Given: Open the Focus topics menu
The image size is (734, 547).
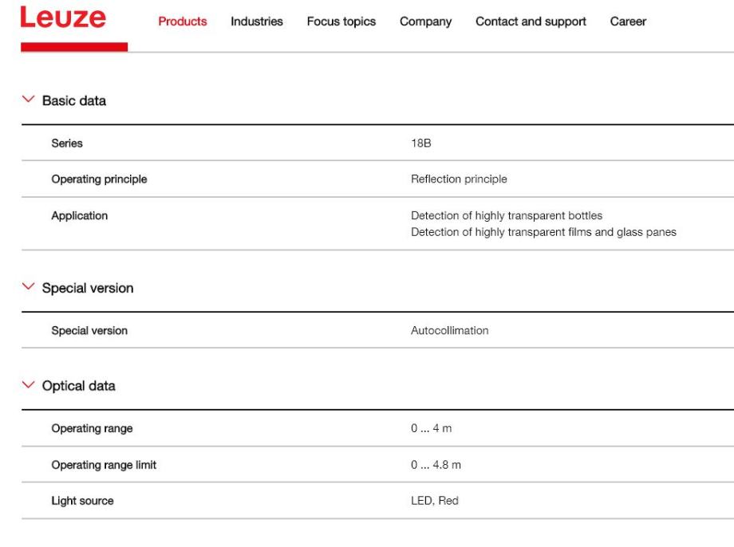Looking at the screenshot, I should 341,22.
